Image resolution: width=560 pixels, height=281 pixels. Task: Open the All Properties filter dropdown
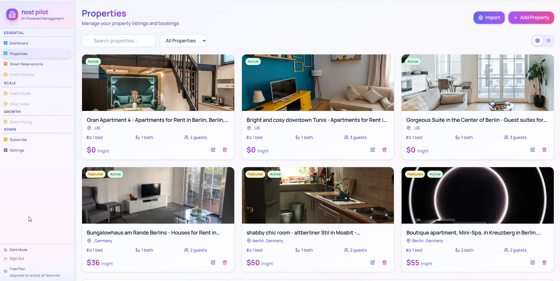[x=183, y=41]
